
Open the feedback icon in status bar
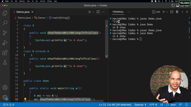tap(180, 105)
